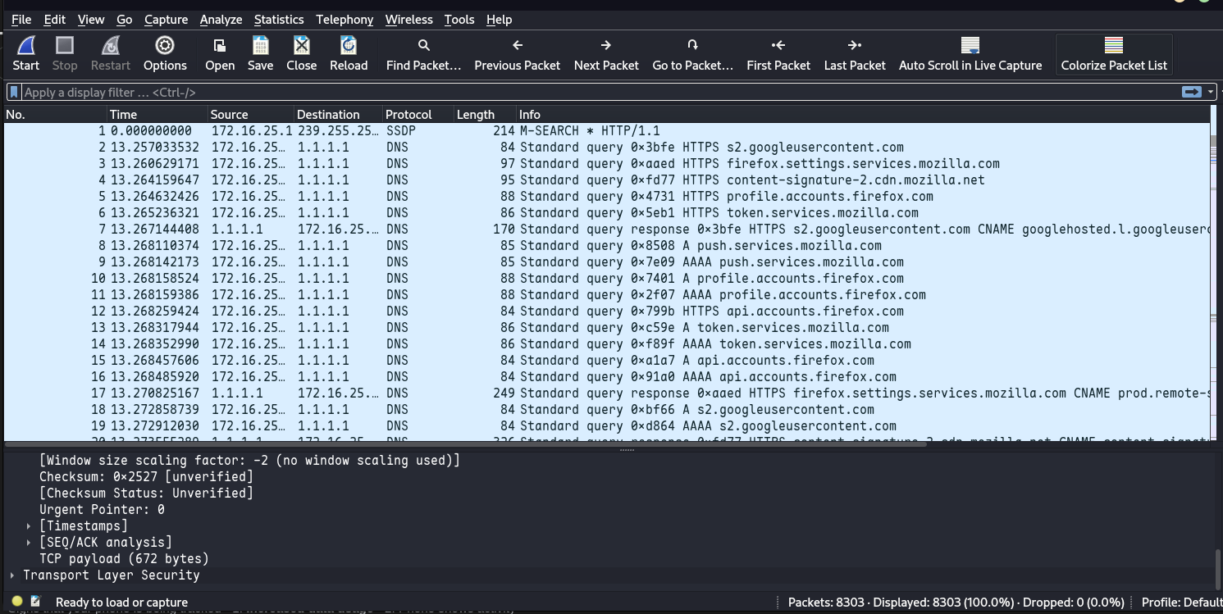Click the display filter bookmark icon
Image resolution: width=1223 pixels, height=614 pixels.
click(14, 92)
